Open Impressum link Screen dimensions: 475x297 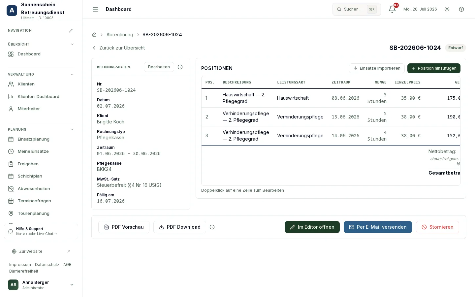(20, 265)
